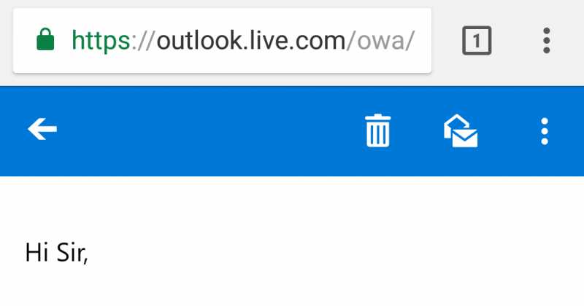584x306 pixels.
Task: View site security via green padlock
Action: pyautogui.click(x=45, y=39)
